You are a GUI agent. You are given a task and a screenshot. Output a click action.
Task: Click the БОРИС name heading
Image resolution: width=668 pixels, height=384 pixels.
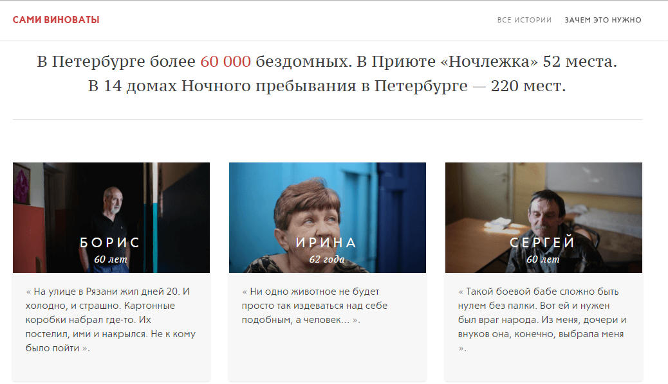(x=110, y=242)
